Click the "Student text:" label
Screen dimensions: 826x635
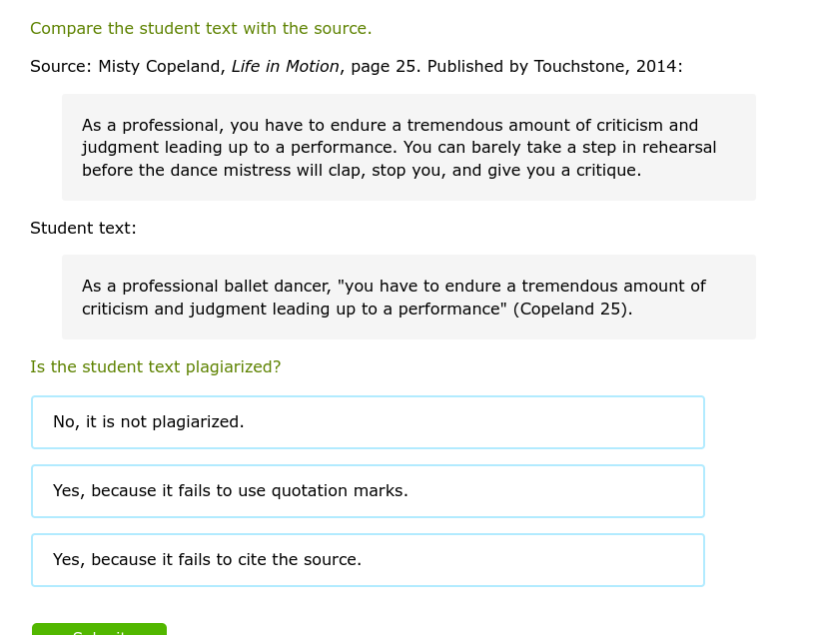click(x=83, y=228)
